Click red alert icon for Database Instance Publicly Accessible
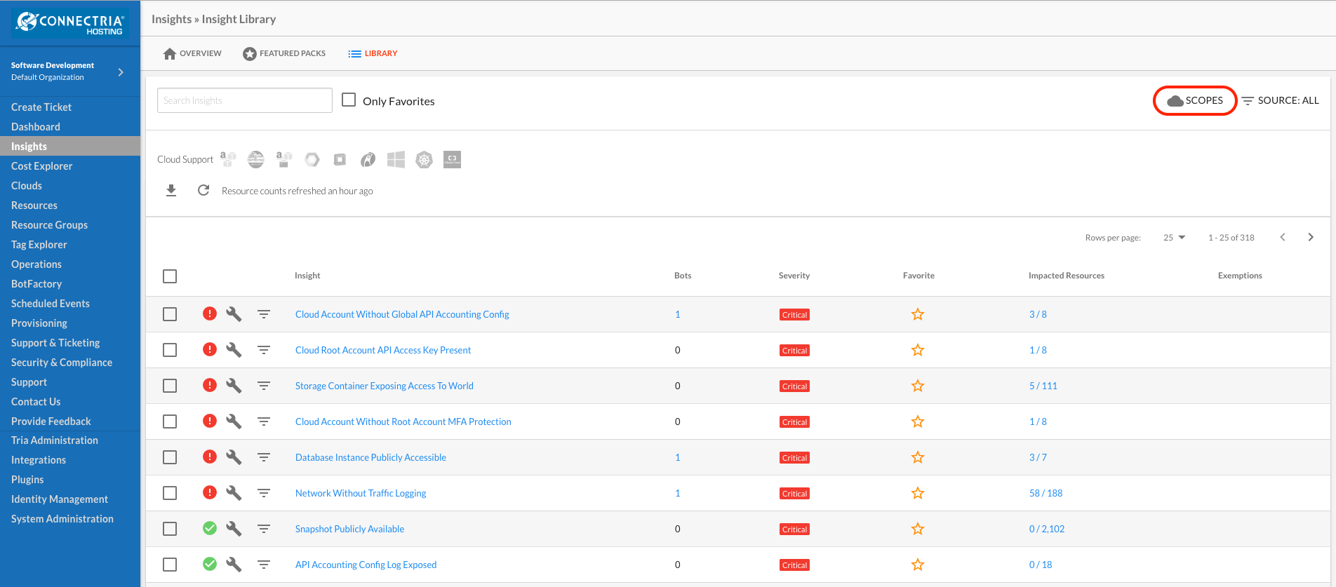Screen dimensions: 1336x587 click(209, 457)
